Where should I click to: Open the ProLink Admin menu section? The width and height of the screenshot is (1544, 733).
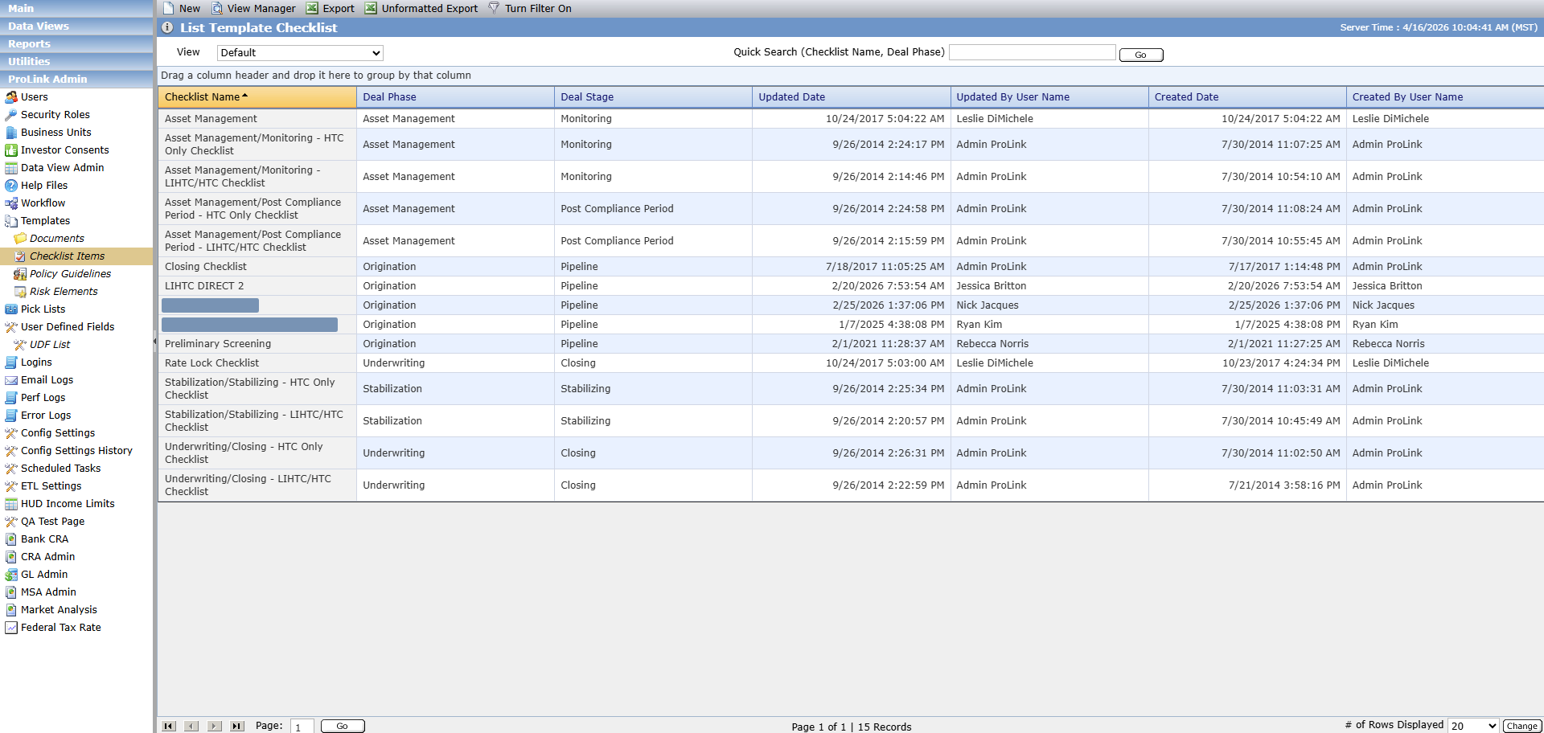click(x=76, y=79)
